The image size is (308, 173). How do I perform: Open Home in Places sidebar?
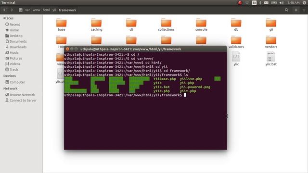[12, 30]
